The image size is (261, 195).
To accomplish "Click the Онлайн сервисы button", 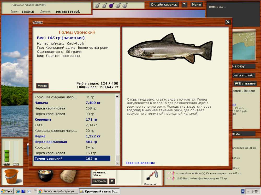I will pos(164,4).
